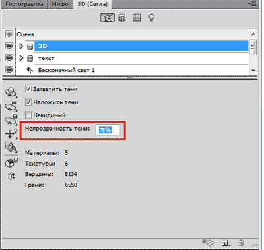
Task: Click the Непрозрачность тени value field
Action: 108,130
